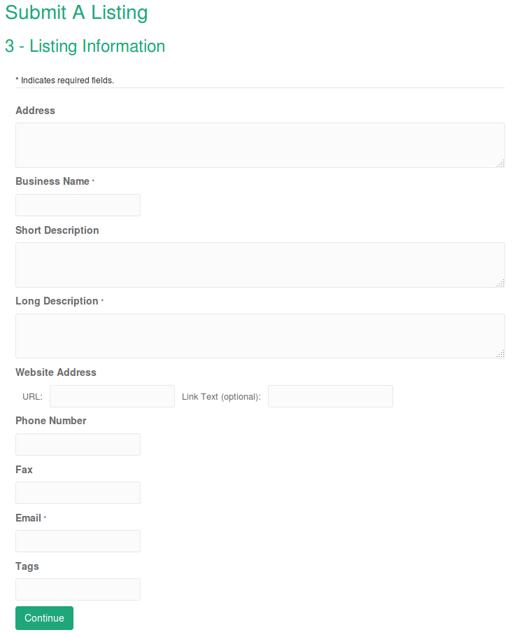Focus the Business Name input field
The height and width of the screenshot is (637, 524).
pos(78,205)
